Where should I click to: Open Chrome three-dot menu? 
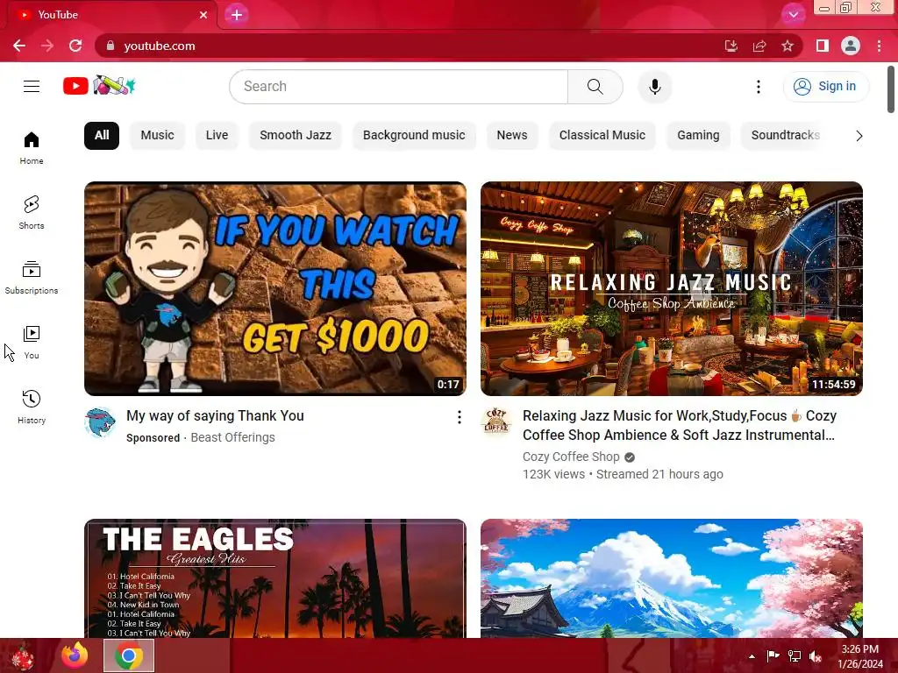pos(879,46)
